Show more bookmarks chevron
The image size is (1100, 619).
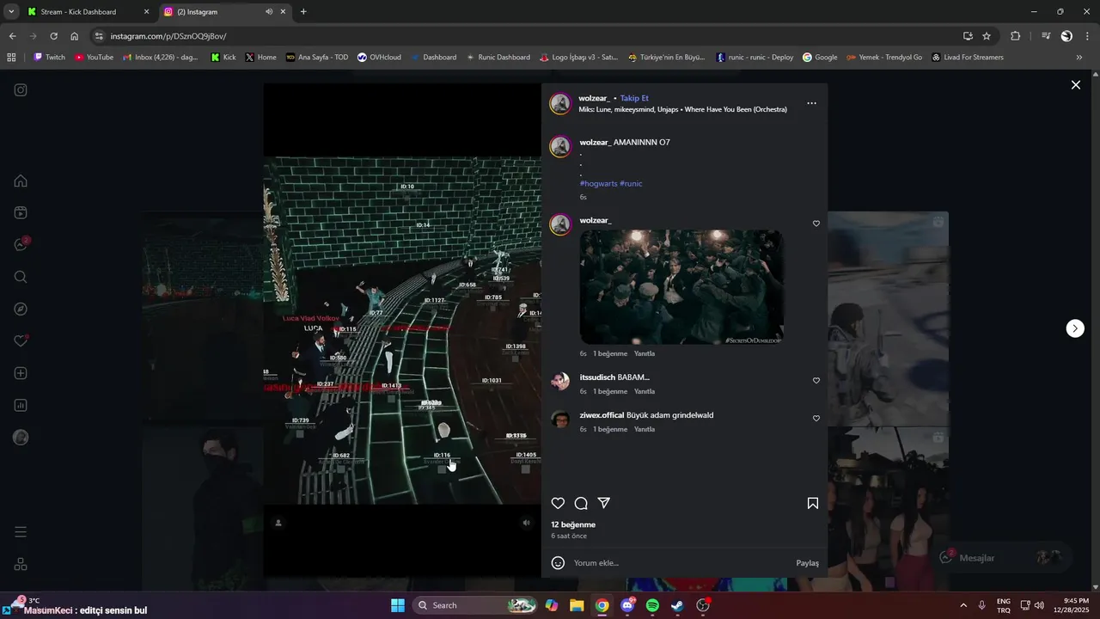pyautogui.click(x=1079, y=58)
